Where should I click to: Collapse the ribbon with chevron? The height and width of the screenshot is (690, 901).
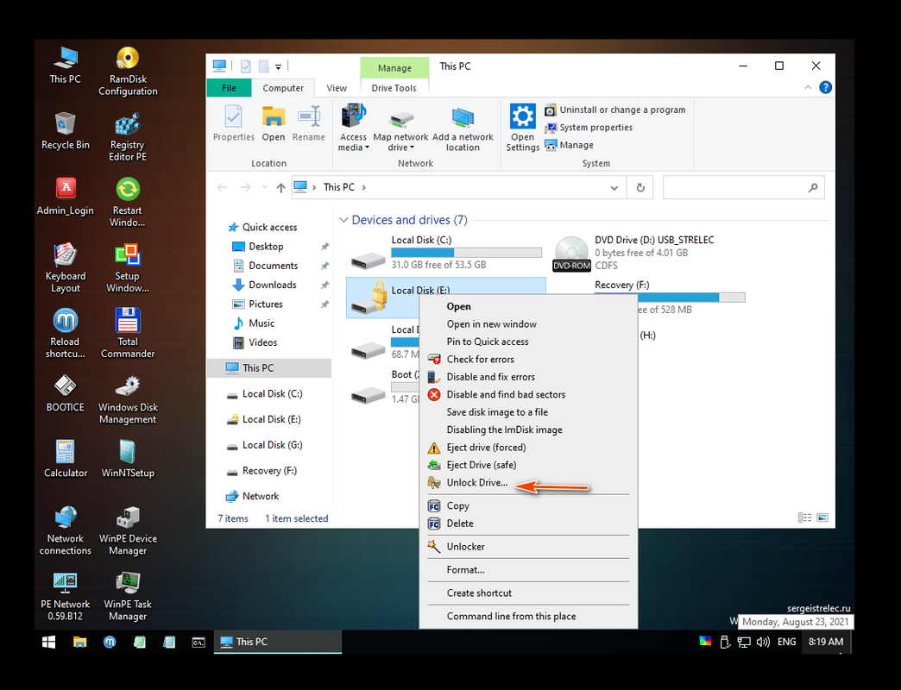(808, 87)
